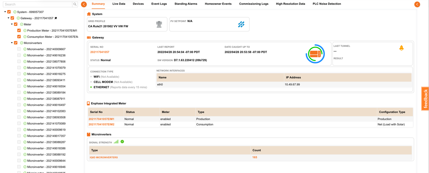Click the search magnifier icon
The image size is (429, 173).
[x=75, y=4]
